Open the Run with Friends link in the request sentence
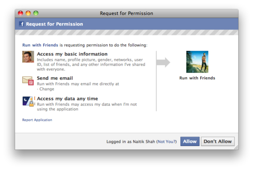 pos(40,45)
